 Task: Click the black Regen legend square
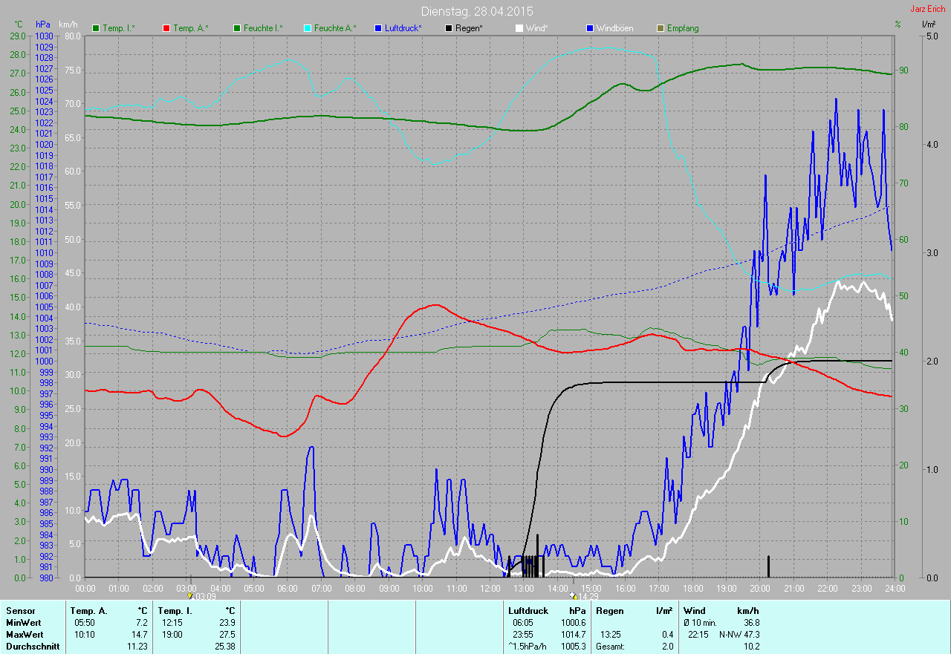449,28
